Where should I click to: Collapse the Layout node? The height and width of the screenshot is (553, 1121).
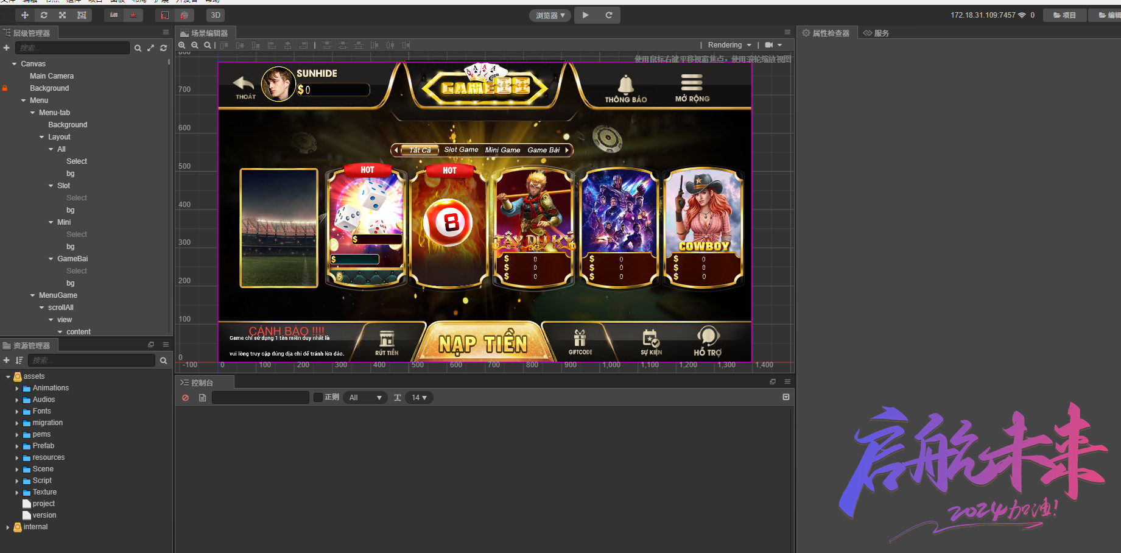(42, 137)
